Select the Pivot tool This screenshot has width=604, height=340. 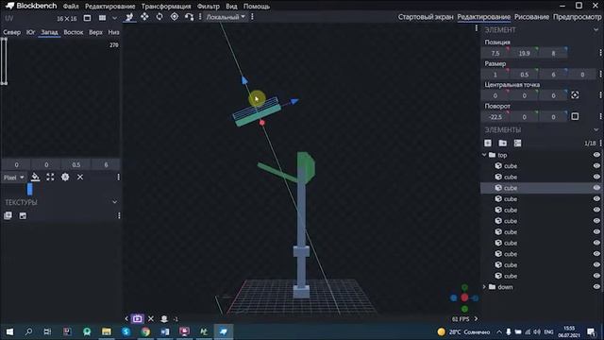175,17
